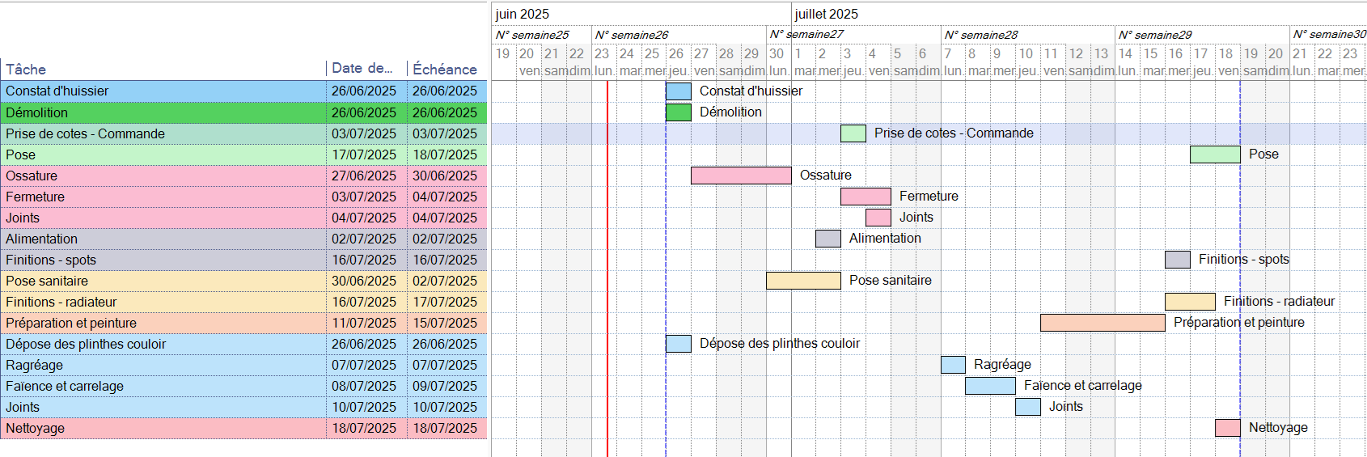Viewport: 1367px width, 457px height.
Task: Select "Prise de cotes - Commande" task name cell
Action: (85, 134)
